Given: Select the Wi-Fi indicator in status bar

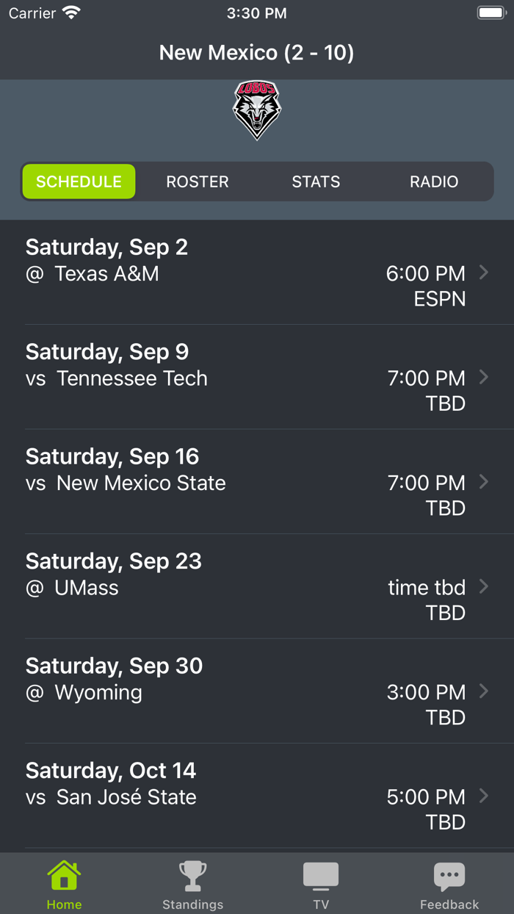Looking at the screenshot, I should 70,12.
